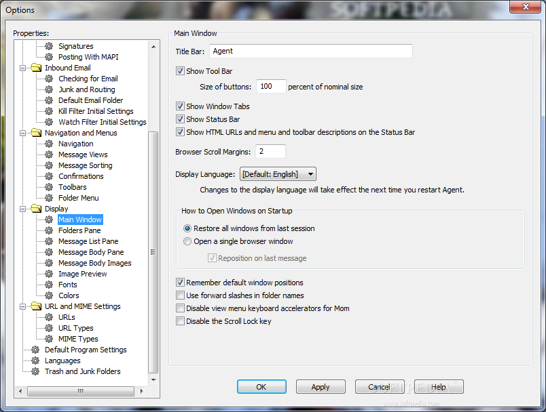Screen dimensions: 546x412
Task: Click the gear icon by Kill Filter Initial Settings
Action: [x=49, y=111]
